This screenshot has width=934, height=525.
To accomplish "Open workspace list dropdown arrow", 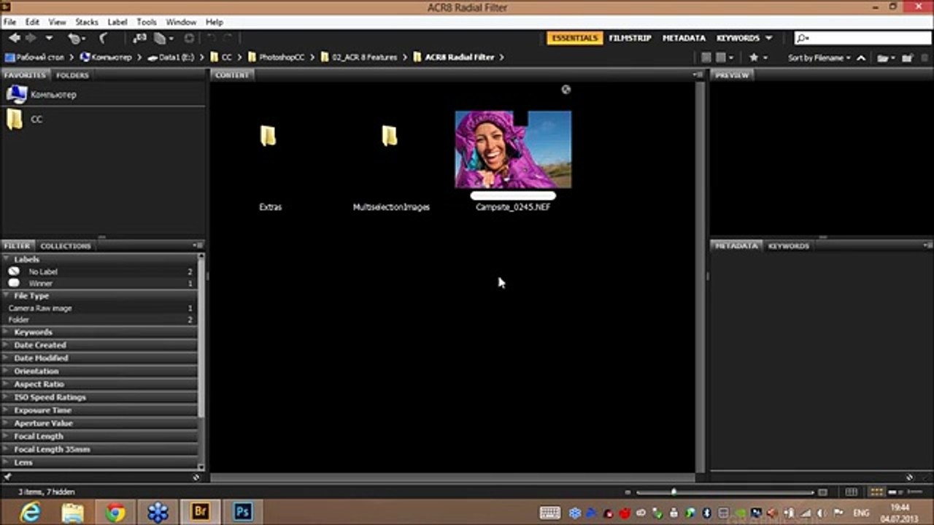I will click(x=768, y=38).
